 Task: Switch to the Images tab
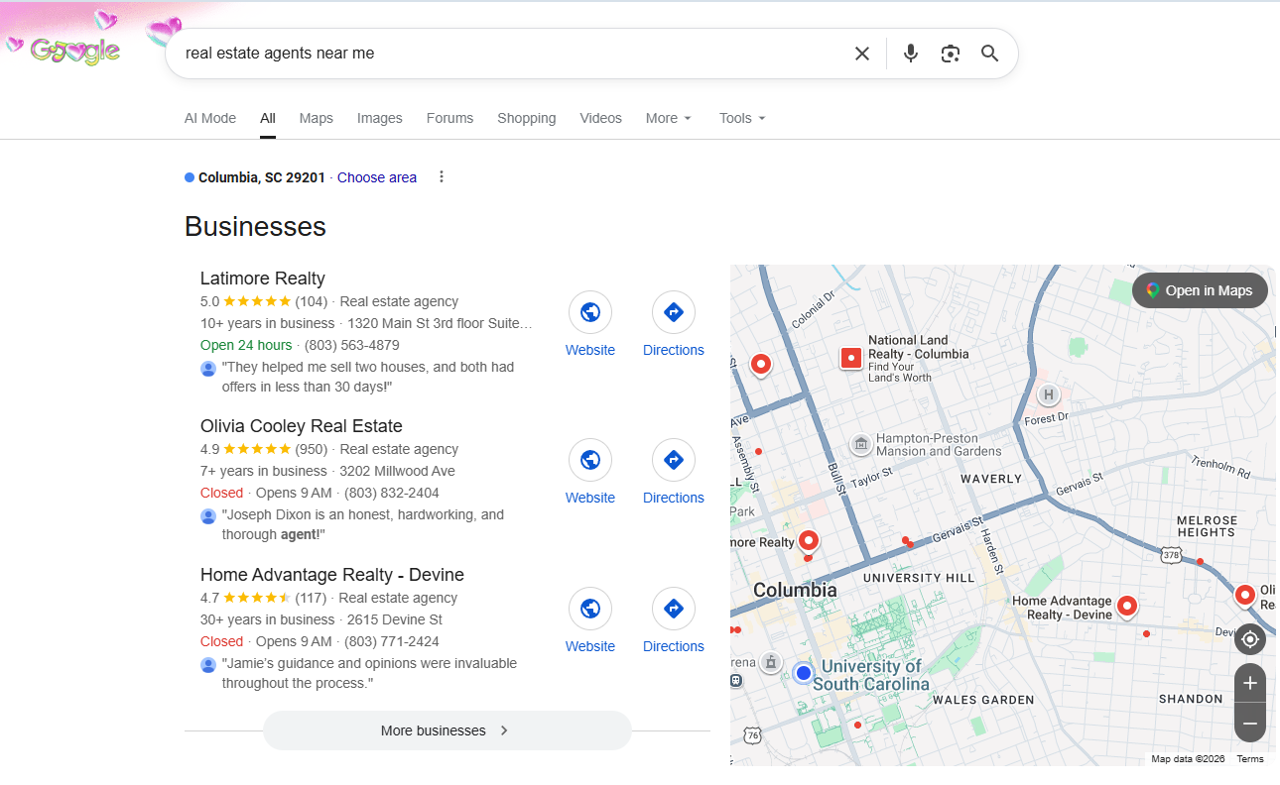pos(380,118)
